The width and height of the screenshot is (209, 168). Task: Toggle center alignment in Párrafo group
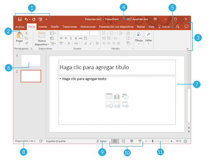(x=109, y=43)
